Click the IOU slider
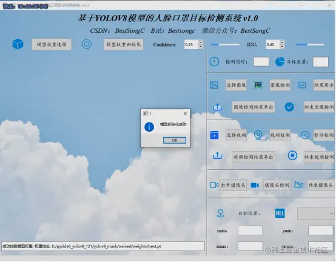This screenshot has height=262, width=336. 310,44
